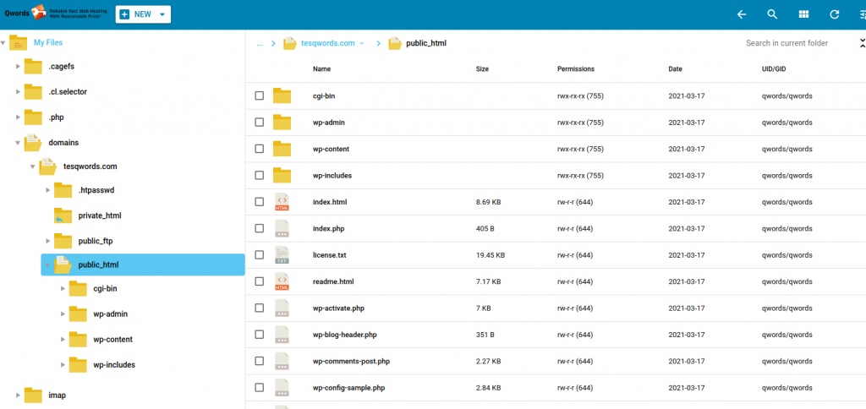
Task: Click the imap folder icon in tree
Action: (x=33, y=395)
